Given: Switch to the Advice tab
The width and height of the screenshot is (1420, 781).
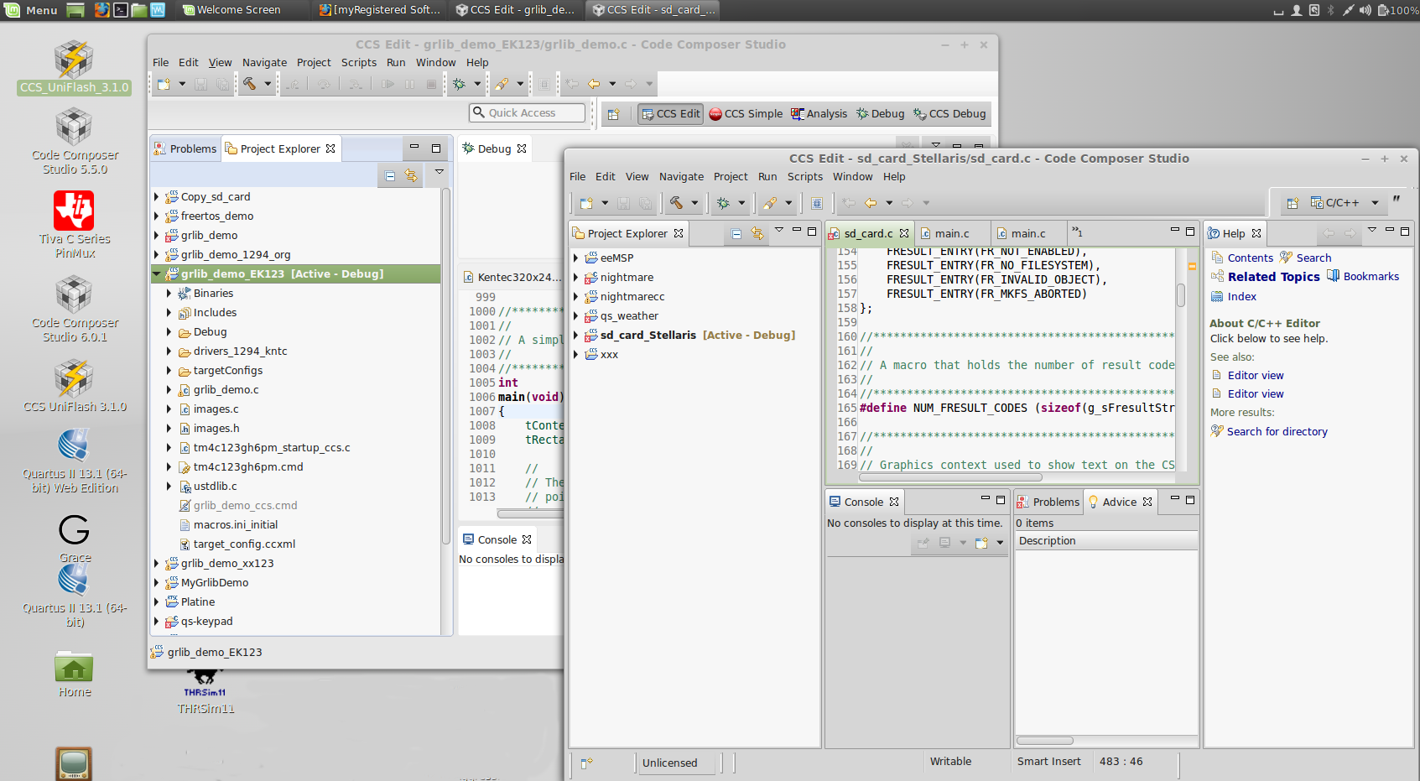Looking at the screenshot, I should pyautogui.click(x=1120, y=502).
